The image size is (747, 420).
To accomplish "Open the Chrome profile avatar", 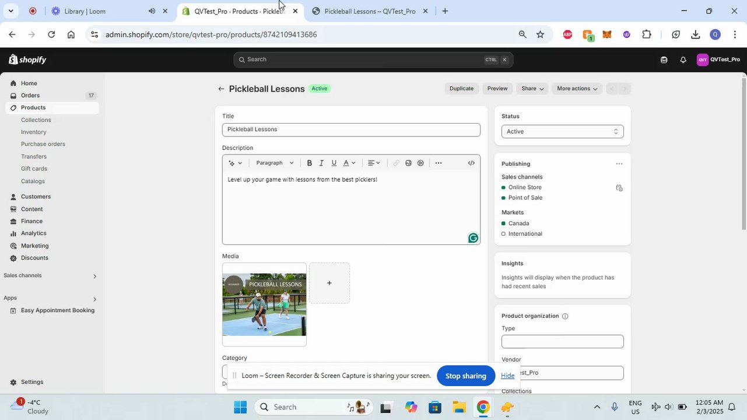I will pyautogui.click(x=715, y=34).
